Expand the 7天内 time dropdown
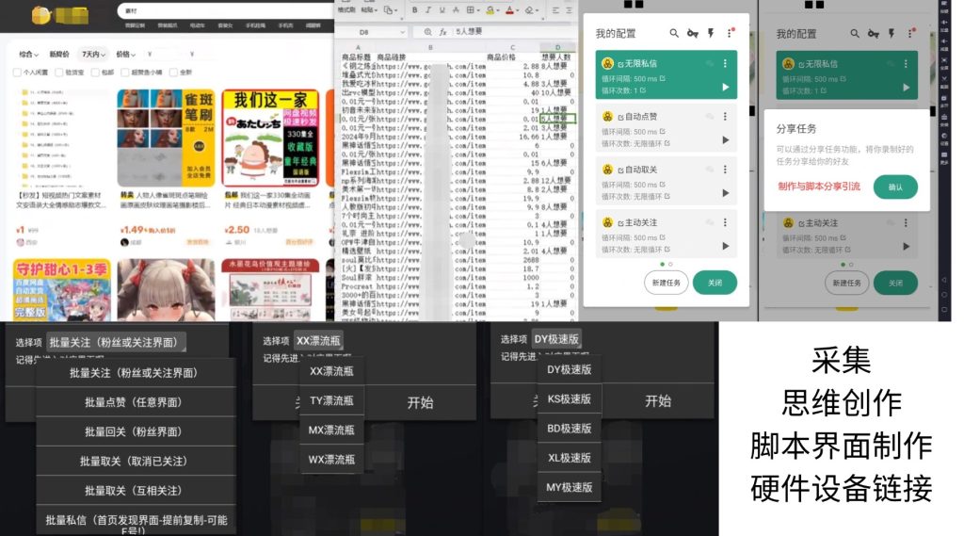This screenshot has height=536, width=964. click(x=93, y=54)
